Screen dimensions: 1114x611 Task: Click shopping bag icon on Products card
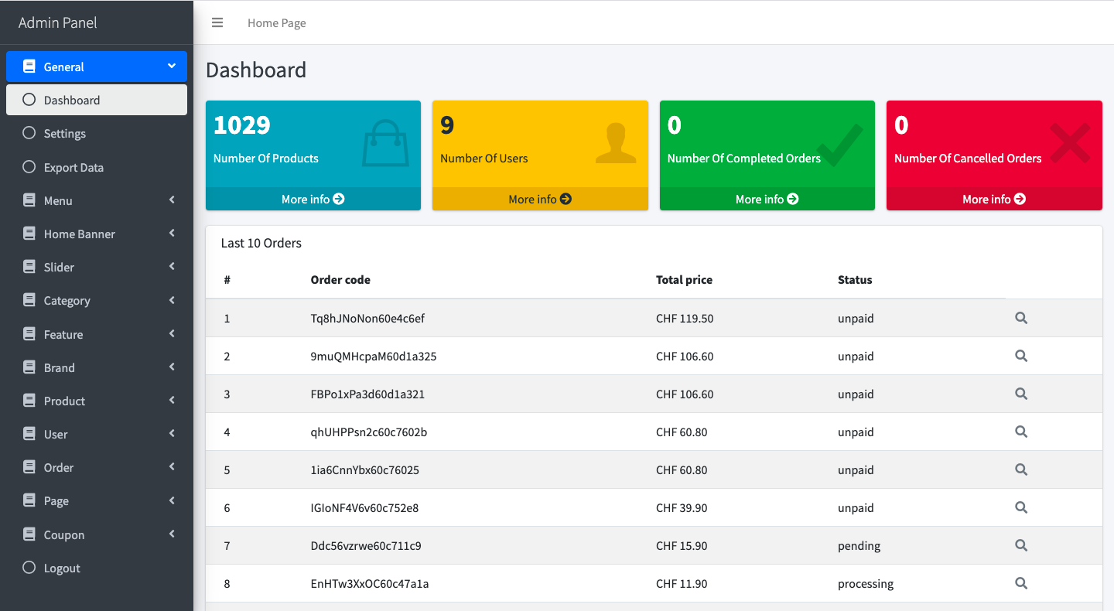point(385,143)
